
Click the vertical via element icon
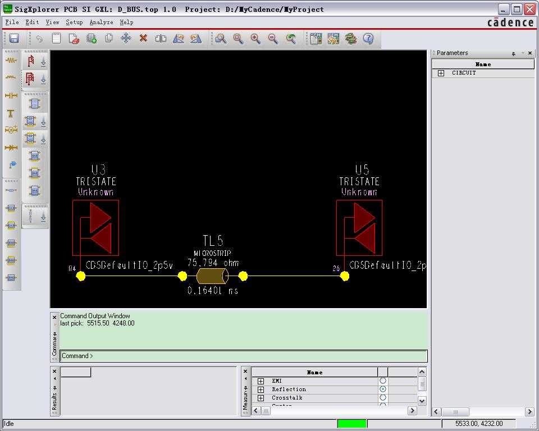tap(30, 217)
